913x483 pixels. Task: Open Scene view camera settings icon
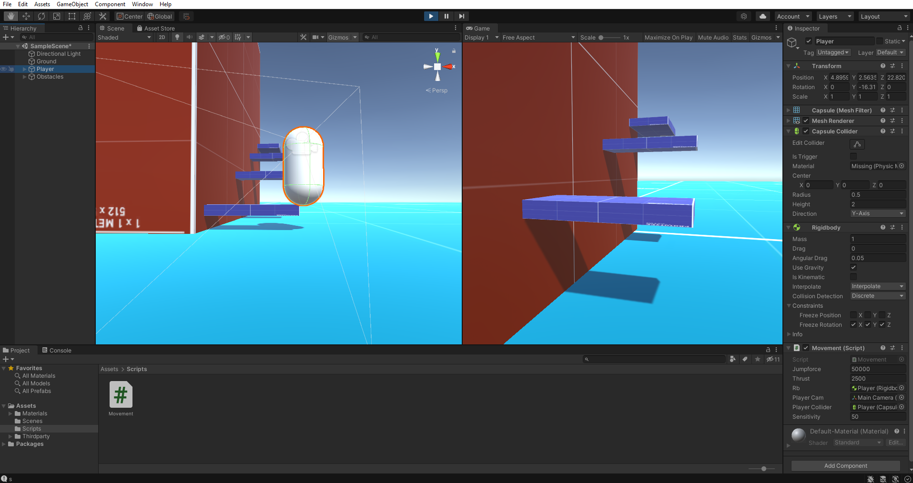pyautogui.click(x=315, y=37)
